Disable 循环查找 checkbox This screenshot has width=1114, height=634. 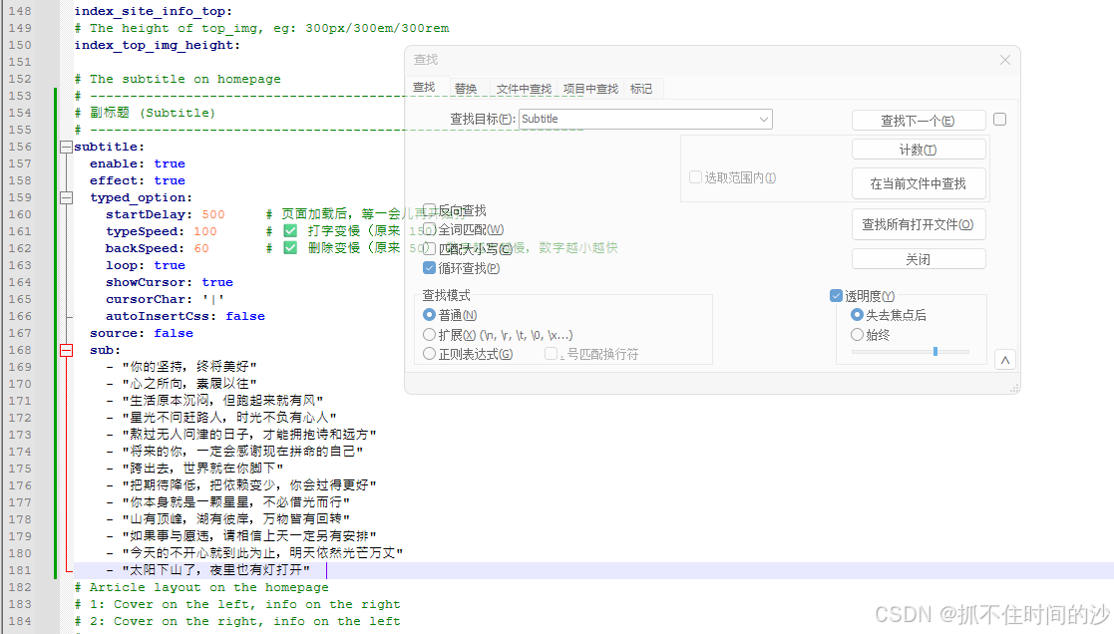pos(429,268)
